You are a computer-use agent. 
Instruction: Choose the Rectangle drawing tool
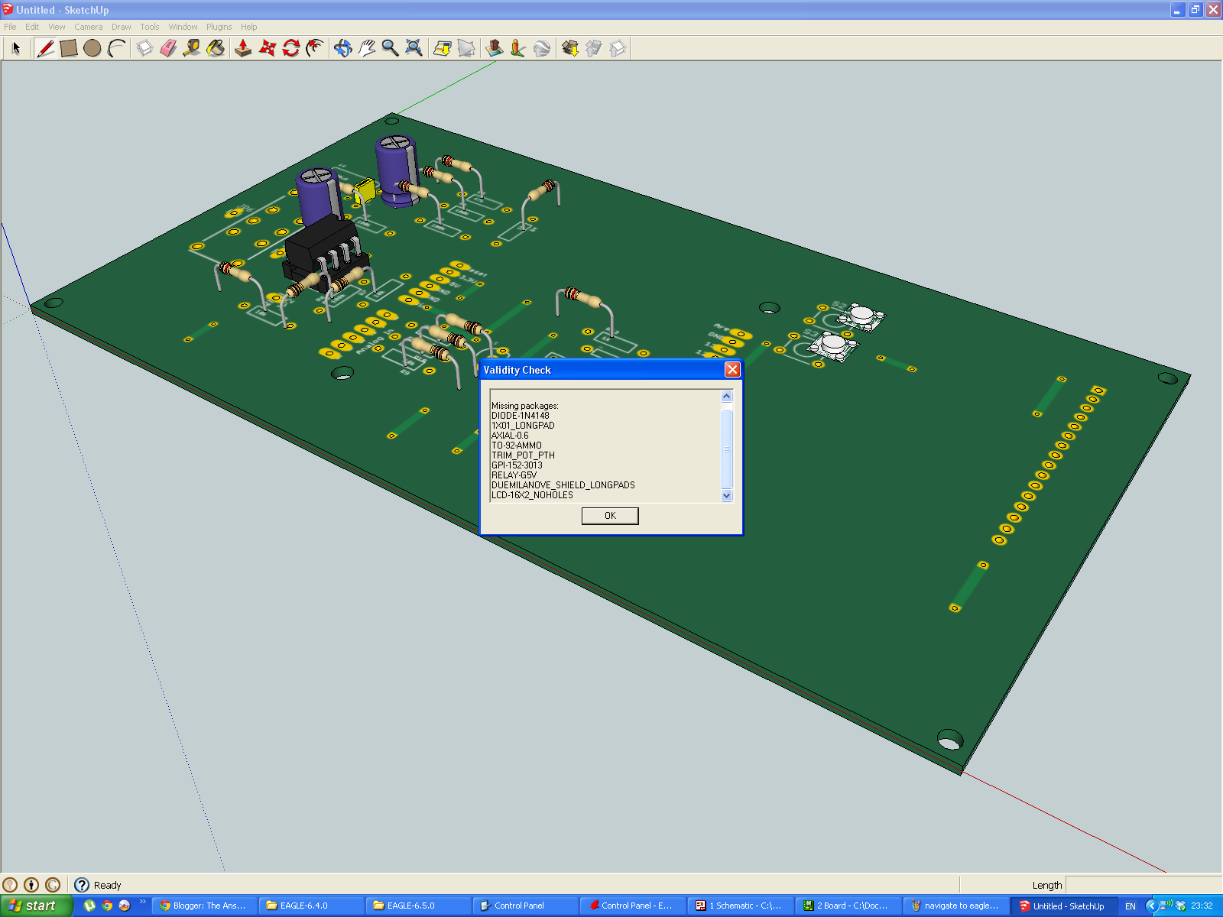(67, 47)
